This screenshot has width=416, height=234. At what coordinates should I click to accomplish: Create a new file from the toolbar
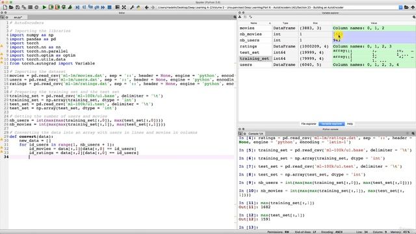(5, 7)
